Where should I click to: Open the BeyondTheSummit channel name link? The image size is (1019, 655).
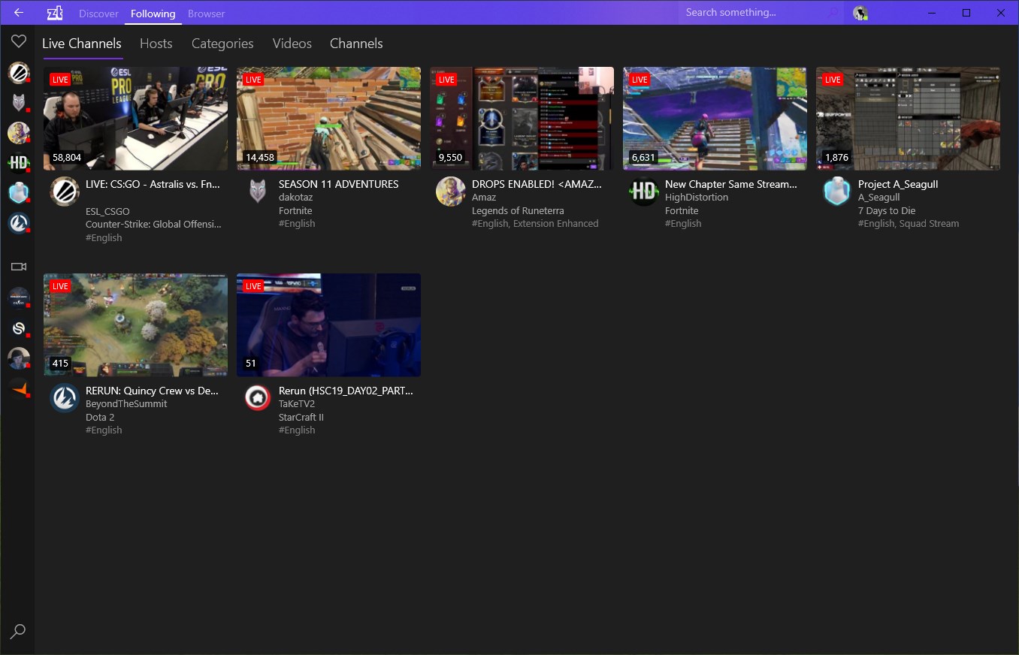pyautogui.click(x=126, y=404)
